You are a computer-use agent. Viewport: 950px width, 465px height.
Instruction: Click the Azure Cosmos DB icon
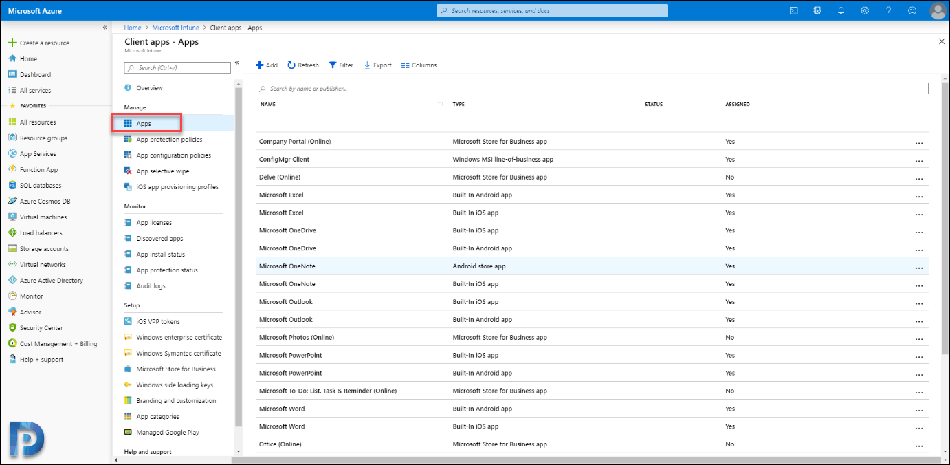tap(12, 201)
